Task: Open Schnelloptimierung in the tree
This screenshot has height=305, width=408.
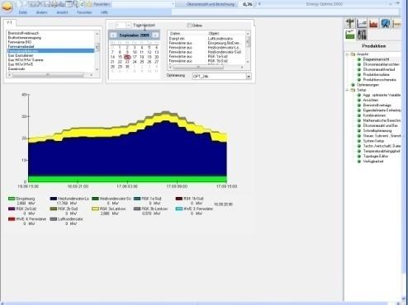Action: tap(377, 131)
